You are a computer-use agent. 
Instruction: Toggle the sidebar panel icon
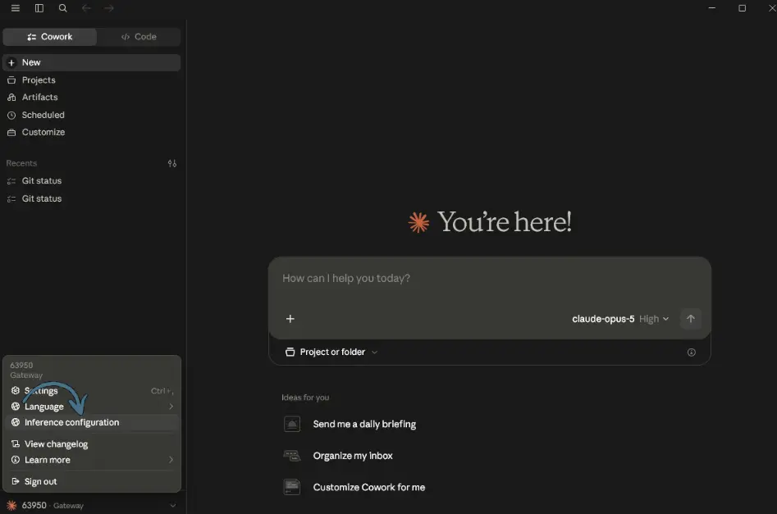tap(39, 8)
